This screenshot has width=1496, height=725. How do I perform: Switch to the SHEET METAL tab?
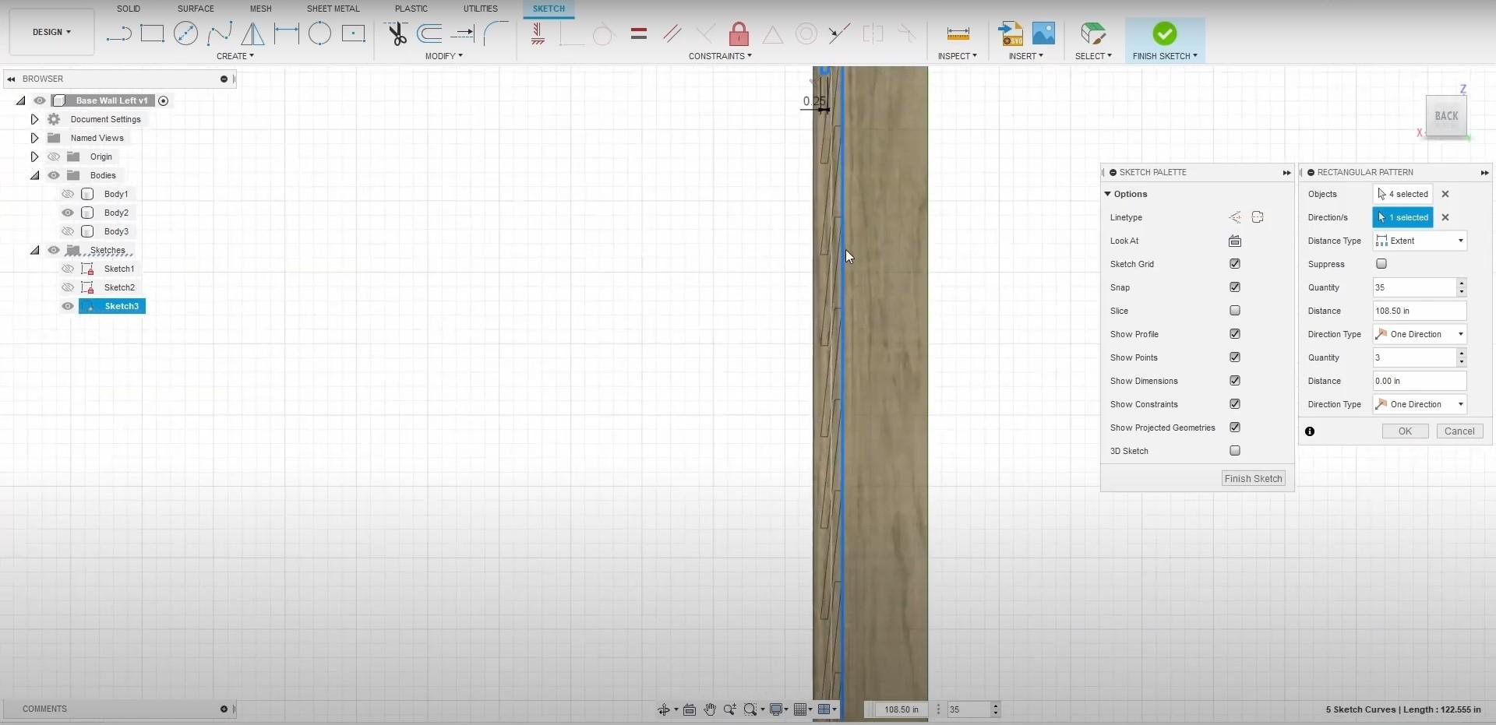click(x=333, y=9)
